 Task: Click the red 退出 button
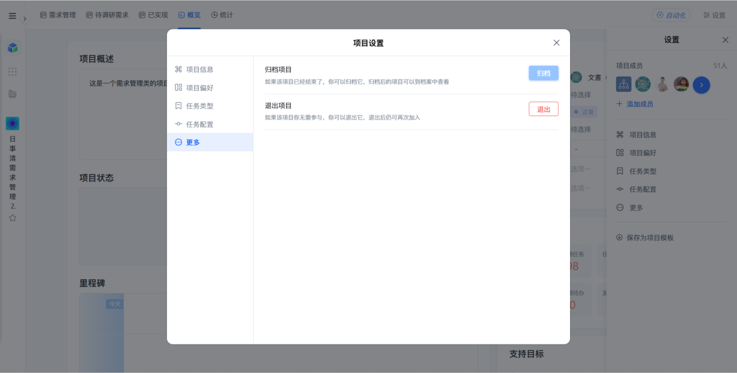[543, 109]
